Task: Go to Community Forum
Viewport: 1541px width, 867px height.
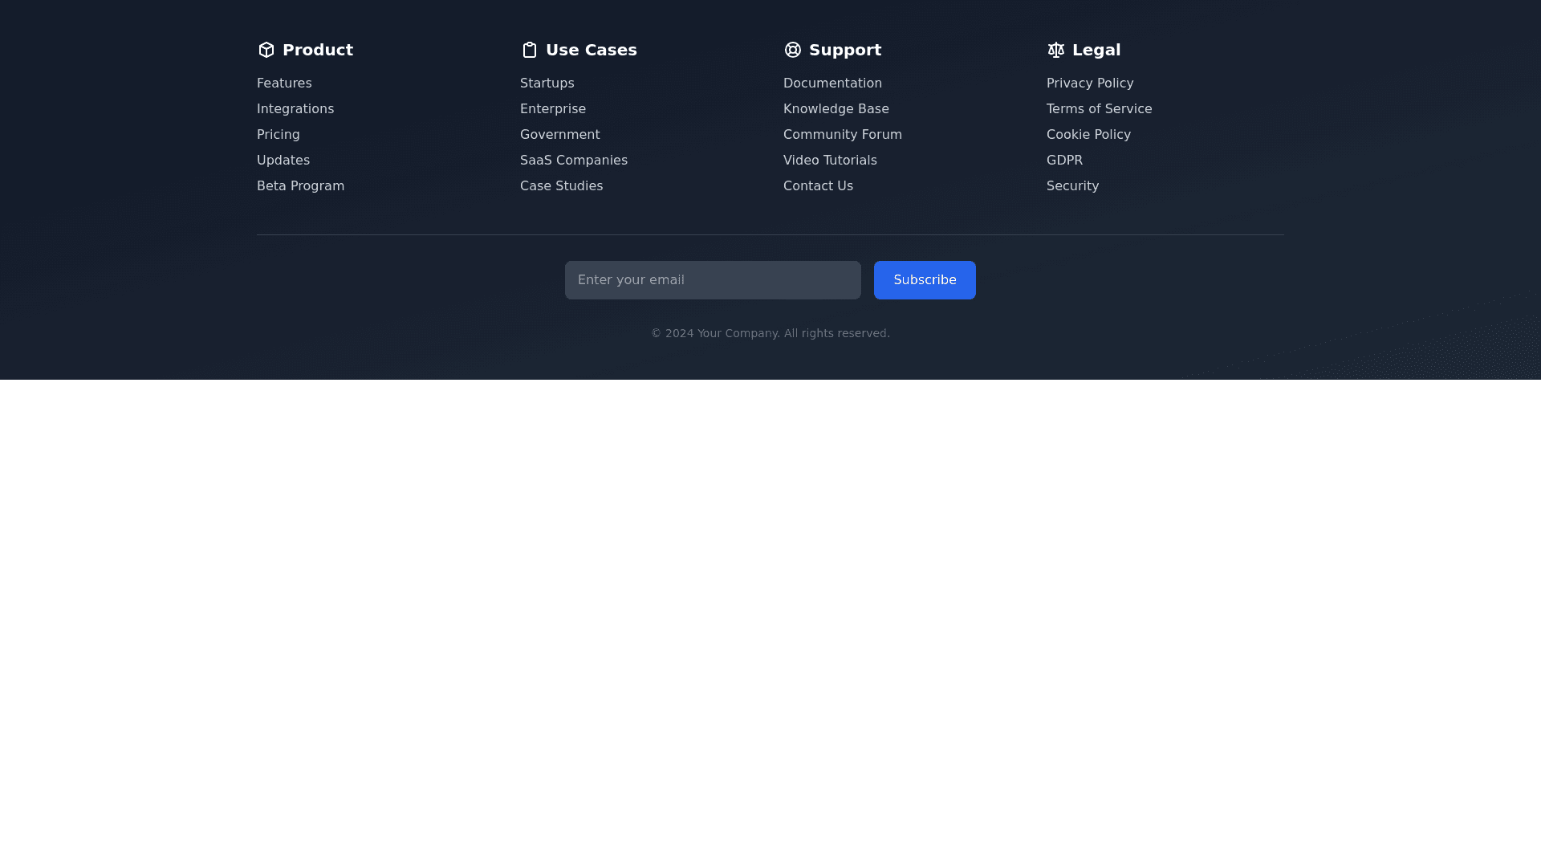Action: (x=843, y=135)
